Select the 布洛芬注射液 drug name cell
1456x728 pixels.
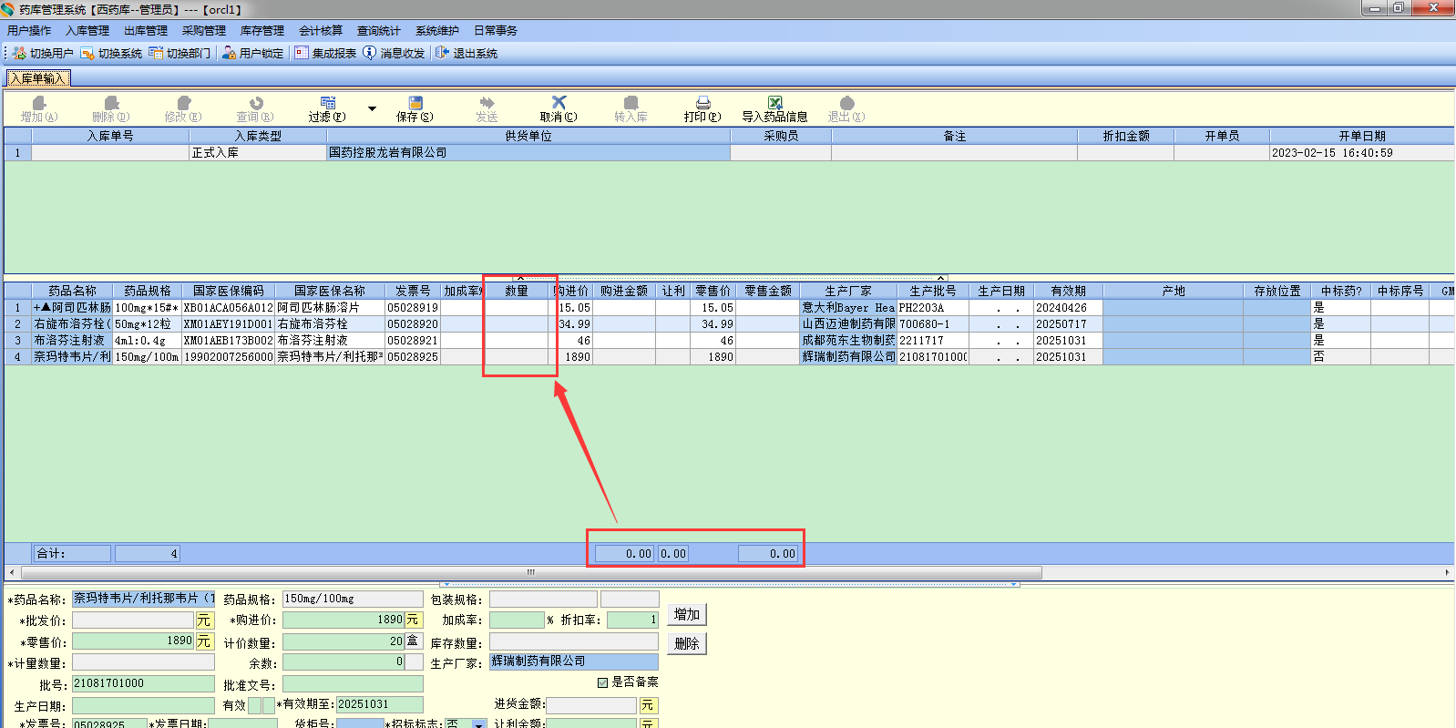pos(72,341)
